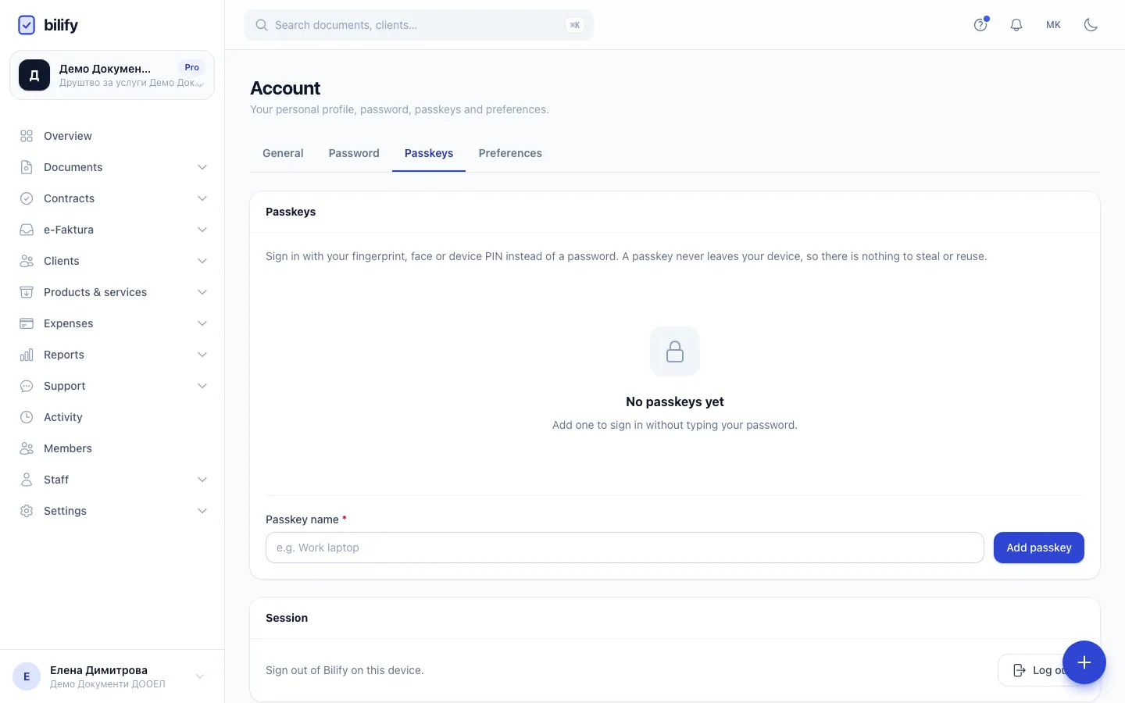Click the Contracts check-circle icon
This screenshot has width=1125, height=703.
(x=27, y=198)
